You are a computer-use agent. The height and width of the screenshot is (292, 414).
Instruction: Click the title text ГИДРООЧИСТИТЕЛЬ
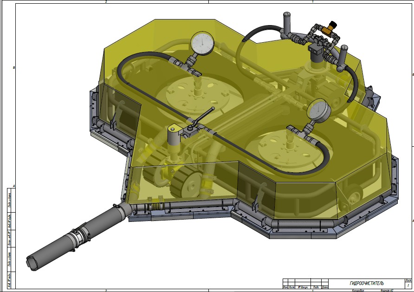point(367,283)
